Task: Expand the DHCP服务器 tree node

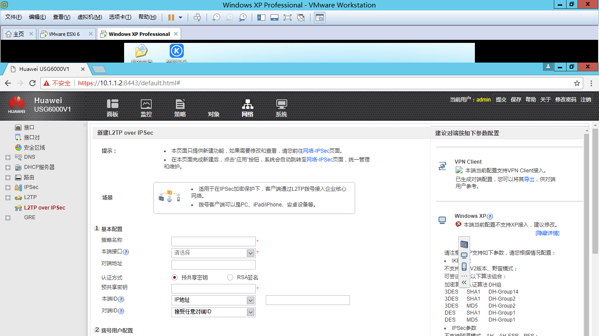Action: point(8,168)
